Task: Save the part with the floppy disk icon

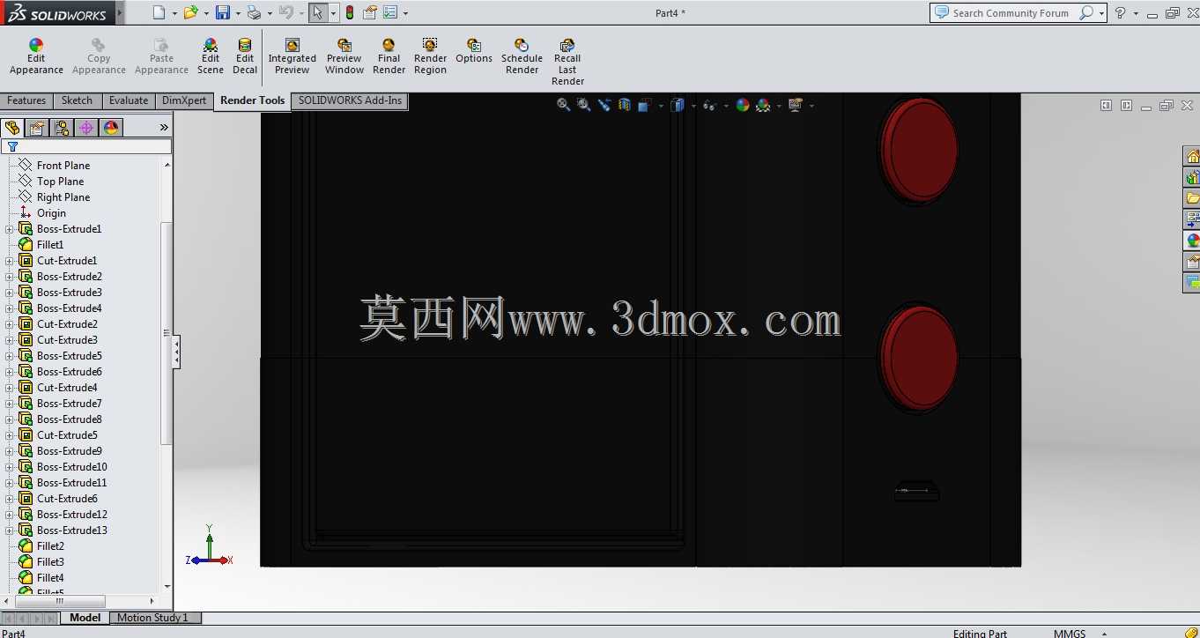Action: coord(223,12)
